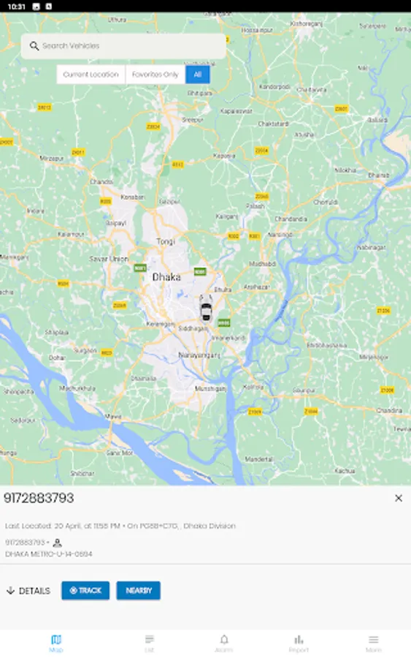Open the List tab icon
Image resolution: width=411 pixels, height=658 pixels.
click(150, 640)
